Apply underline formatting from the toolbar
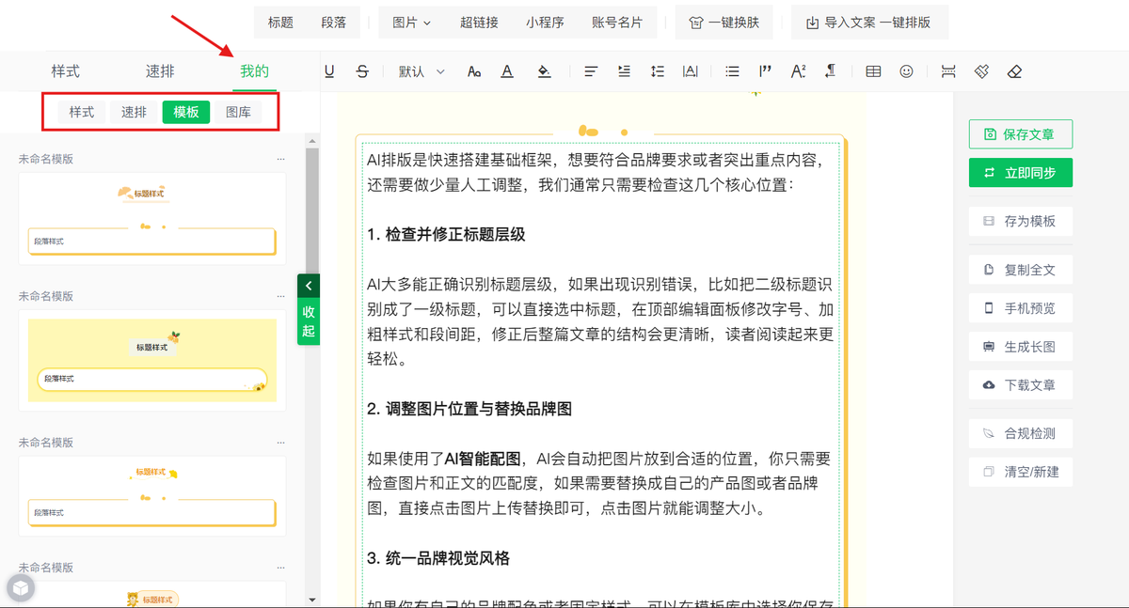The image size is (1129, 608). [329, 71]
